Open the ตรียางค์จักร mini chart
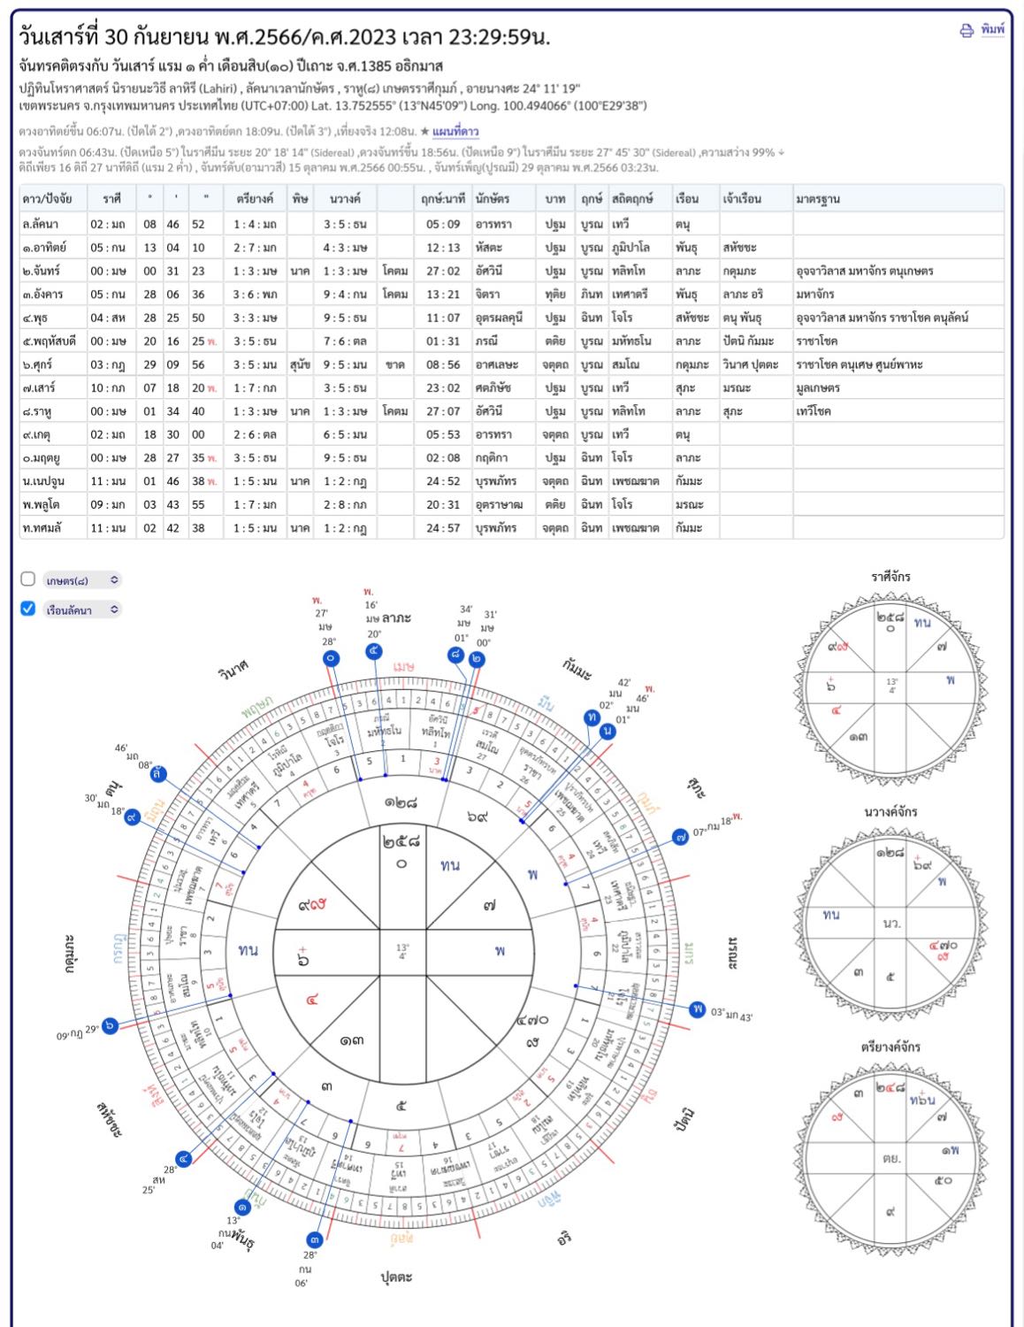Viewport: 1024px width, 1327px height. pos(890,1158)
